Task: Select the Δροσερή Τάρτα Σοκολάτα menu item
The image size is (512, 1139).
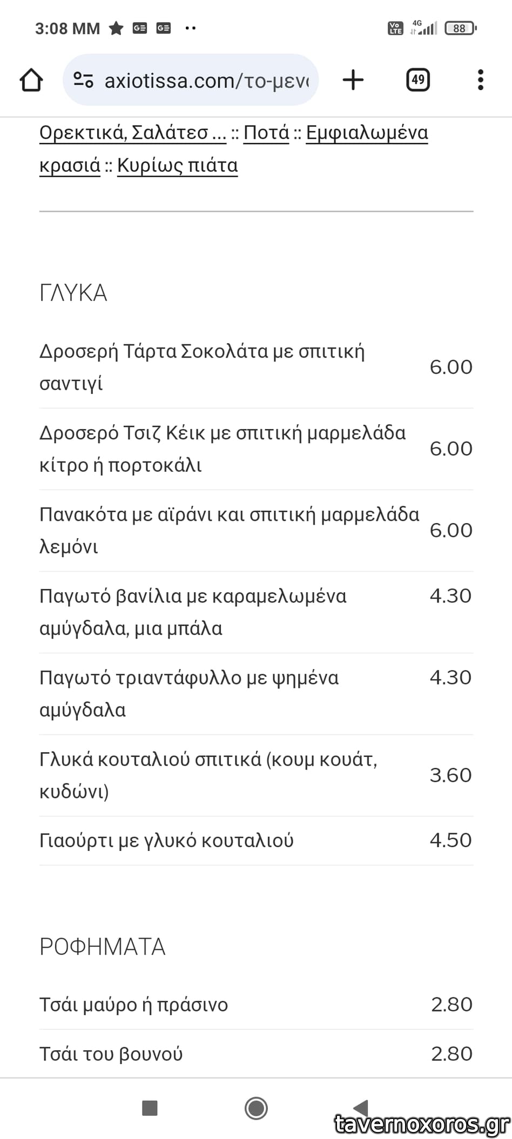Action: pyautogui.click(x=202, y=367)
